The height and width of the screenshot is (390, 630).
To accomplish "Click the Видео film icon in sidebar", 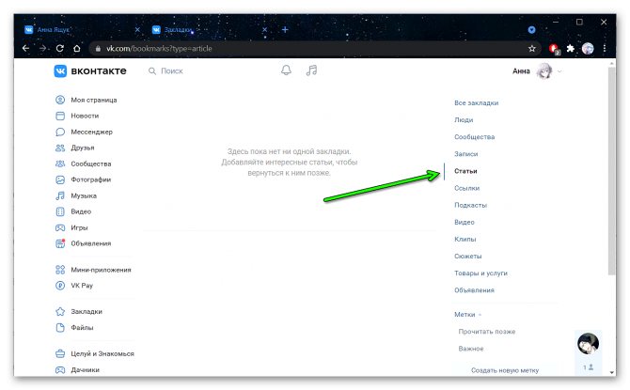I will click(60, 211).
